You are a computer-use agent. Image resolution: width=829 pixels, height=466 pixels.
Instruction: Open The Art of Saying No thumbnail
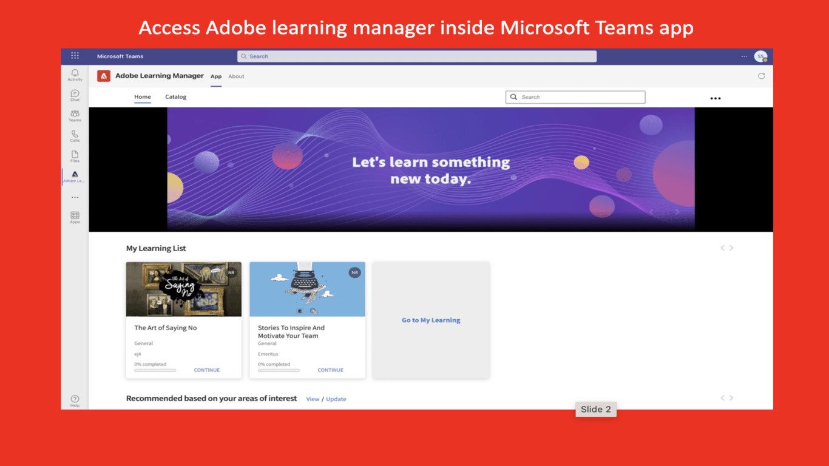(184, 289)
